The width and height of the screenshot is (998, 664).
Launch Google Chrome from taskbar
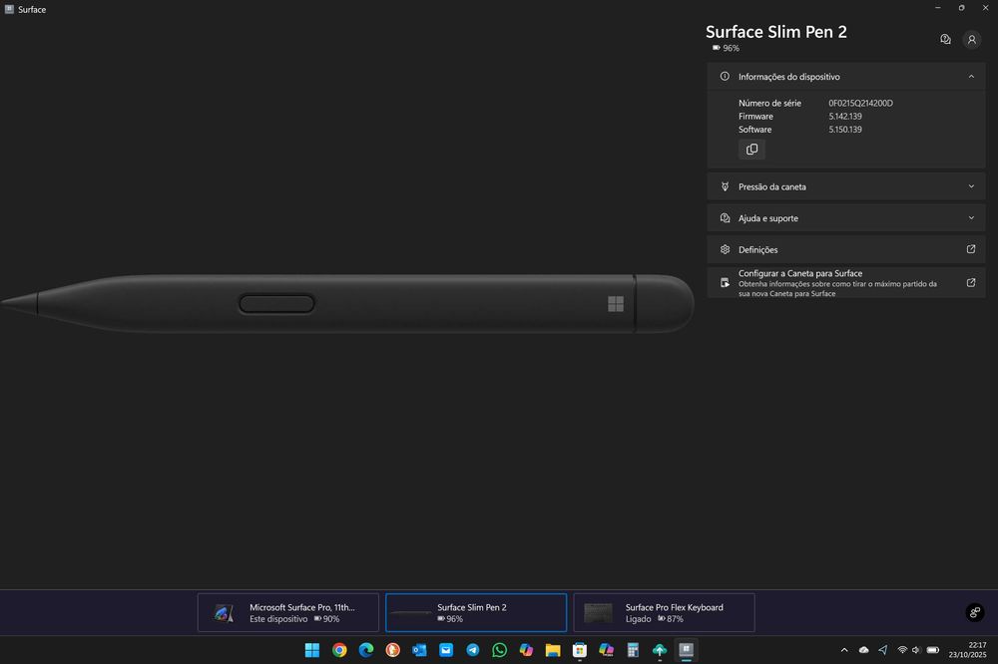pyautogui.click(x=339, y=650)
